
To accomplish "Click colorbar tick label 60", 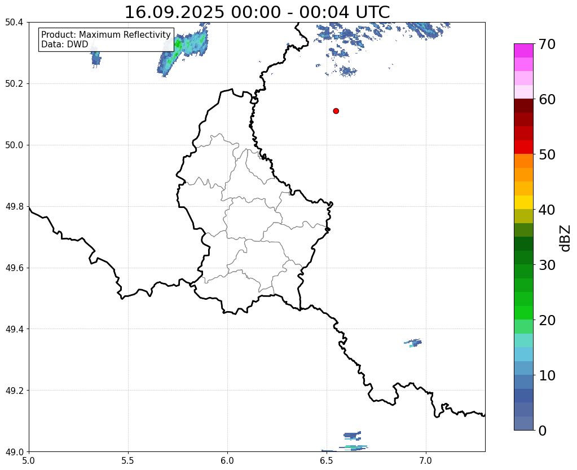I will tap(547, 99).
